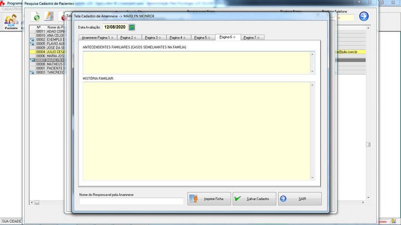The width and height of the screenshot is (401, 225).
Task: Click the Data Avaliação date field
Action: coord(115,27)
